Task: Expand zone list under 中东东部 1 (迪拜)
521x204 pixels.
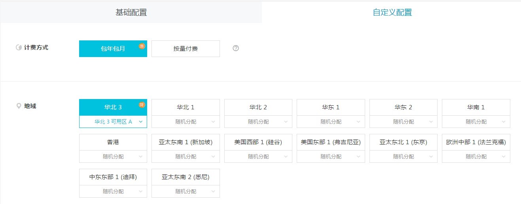Action: tap(113, 191)
